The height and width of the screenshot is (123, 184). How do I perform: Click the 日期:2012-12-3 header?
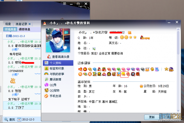click(15, 36)
